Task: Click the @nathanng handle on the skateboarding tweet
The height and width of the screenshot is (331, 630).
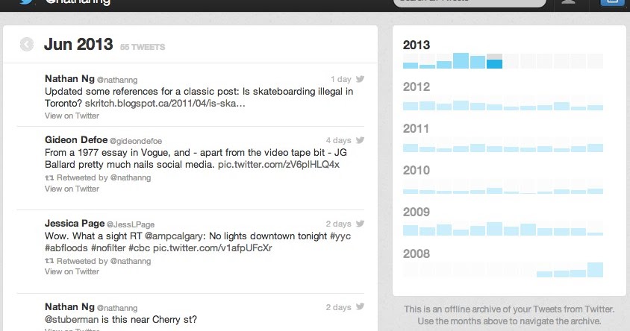Action: point(117,80)
